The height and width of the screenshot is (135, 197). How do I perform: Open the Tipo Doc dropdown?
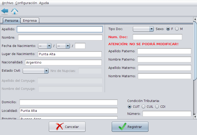pos(143,29)
